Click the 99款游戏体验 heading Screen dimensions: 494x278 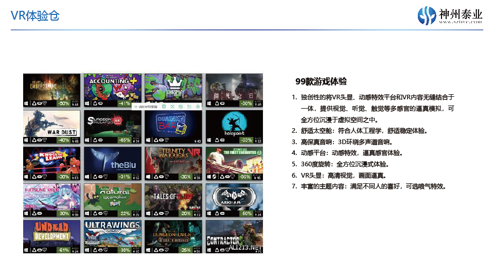coord(321,81)
